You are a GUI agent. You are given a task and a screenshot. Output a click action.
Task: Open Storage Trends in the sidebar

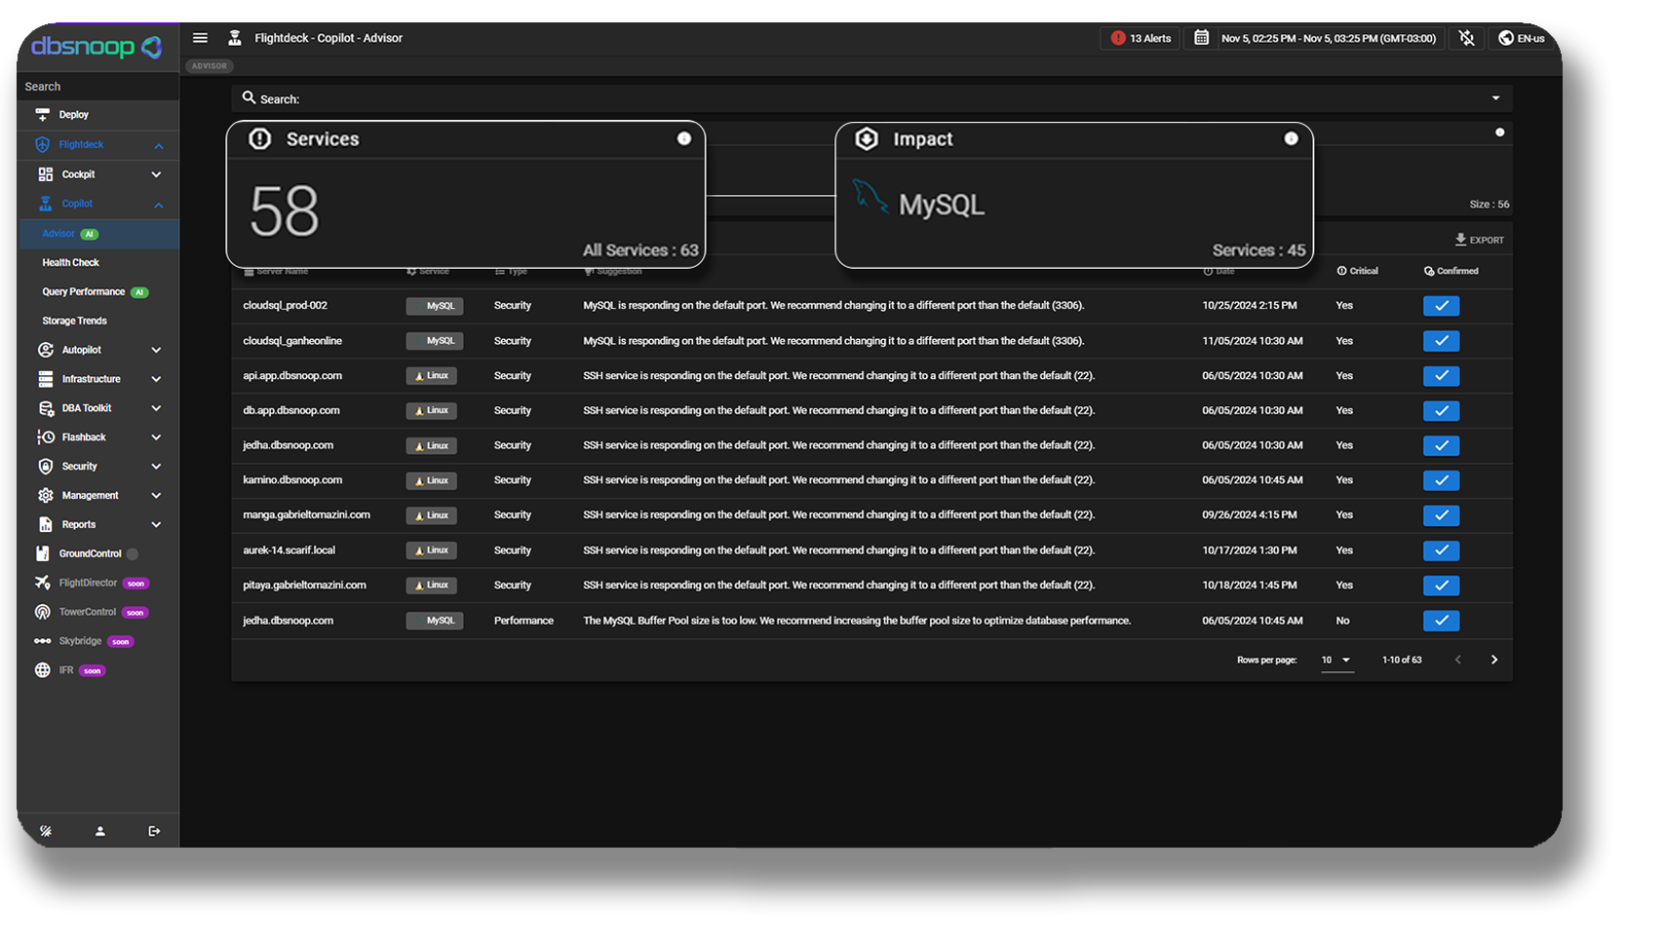click(x=74, y=321)
